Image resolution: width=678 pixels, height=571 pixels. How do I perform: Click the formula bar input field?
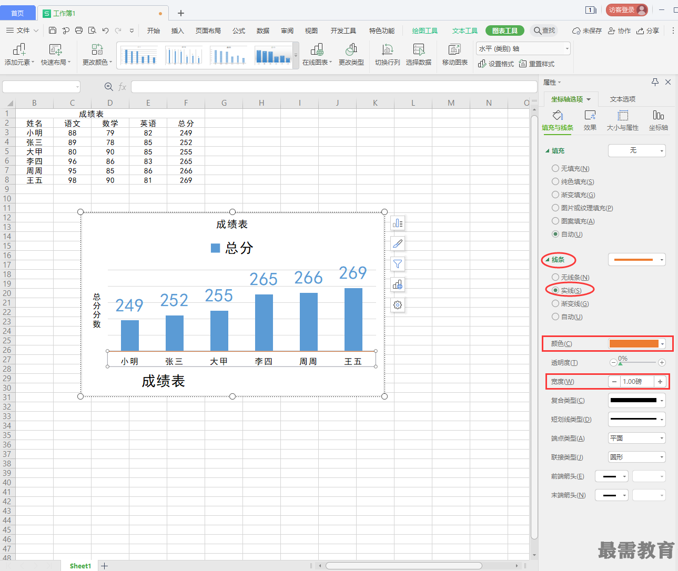333,87
